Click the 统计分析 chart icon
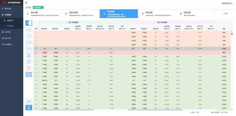The image size is (236, 116). pyautogui.click(x=3, y=38)
